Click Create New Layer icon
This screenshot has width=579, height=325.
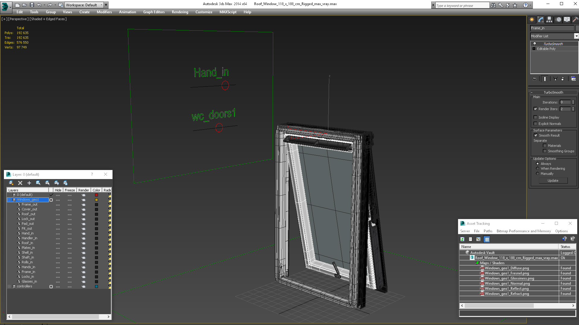coord(11,183)
